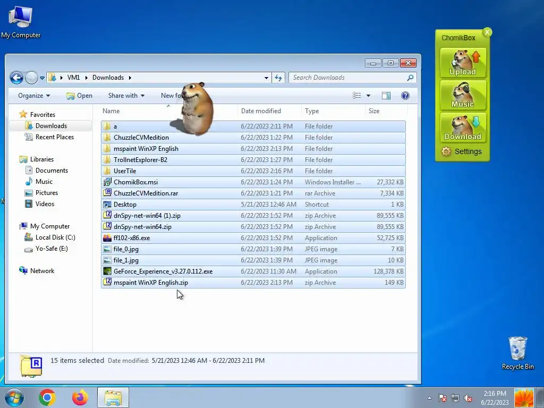Select Libraries in the navigation pane
The width and height of the screenshot is (544, 408).
coord(41,159)
